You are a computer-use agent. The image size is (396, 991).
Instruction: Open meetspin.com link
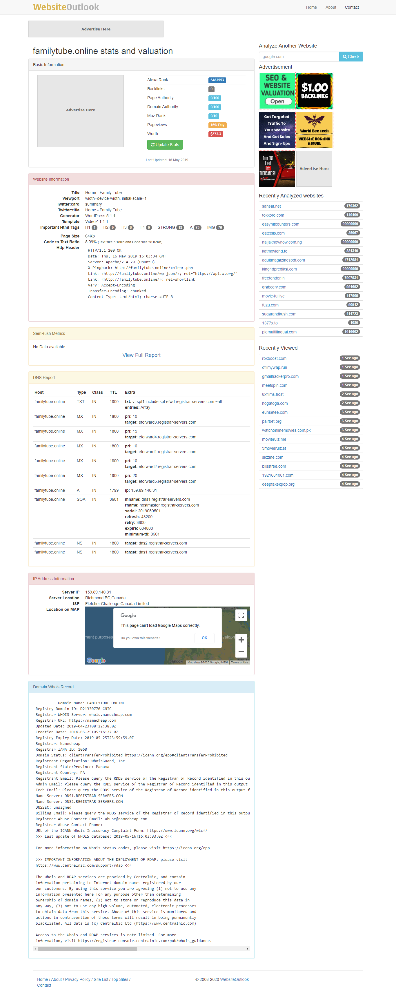point(275,386)
